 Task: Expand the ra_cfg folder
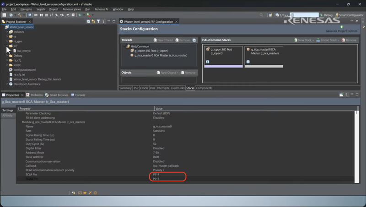7,60
